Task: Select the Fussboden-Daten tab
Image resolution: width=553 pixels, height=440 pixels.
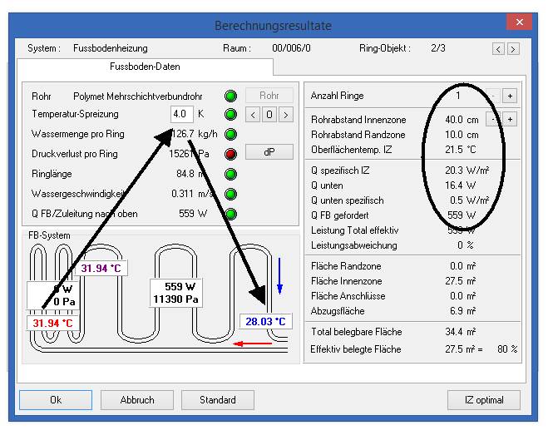Action: 146,67
